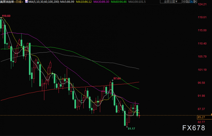The height and width of the screenshot is (136, 212).
Task: Click the 101.19 price axis label
Action: coord(202,70)
